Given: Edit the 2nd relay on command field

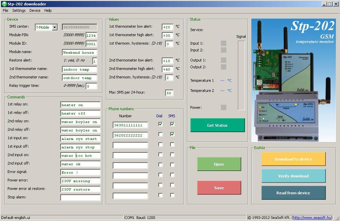Looking at the screenshot, I should 81,122.
